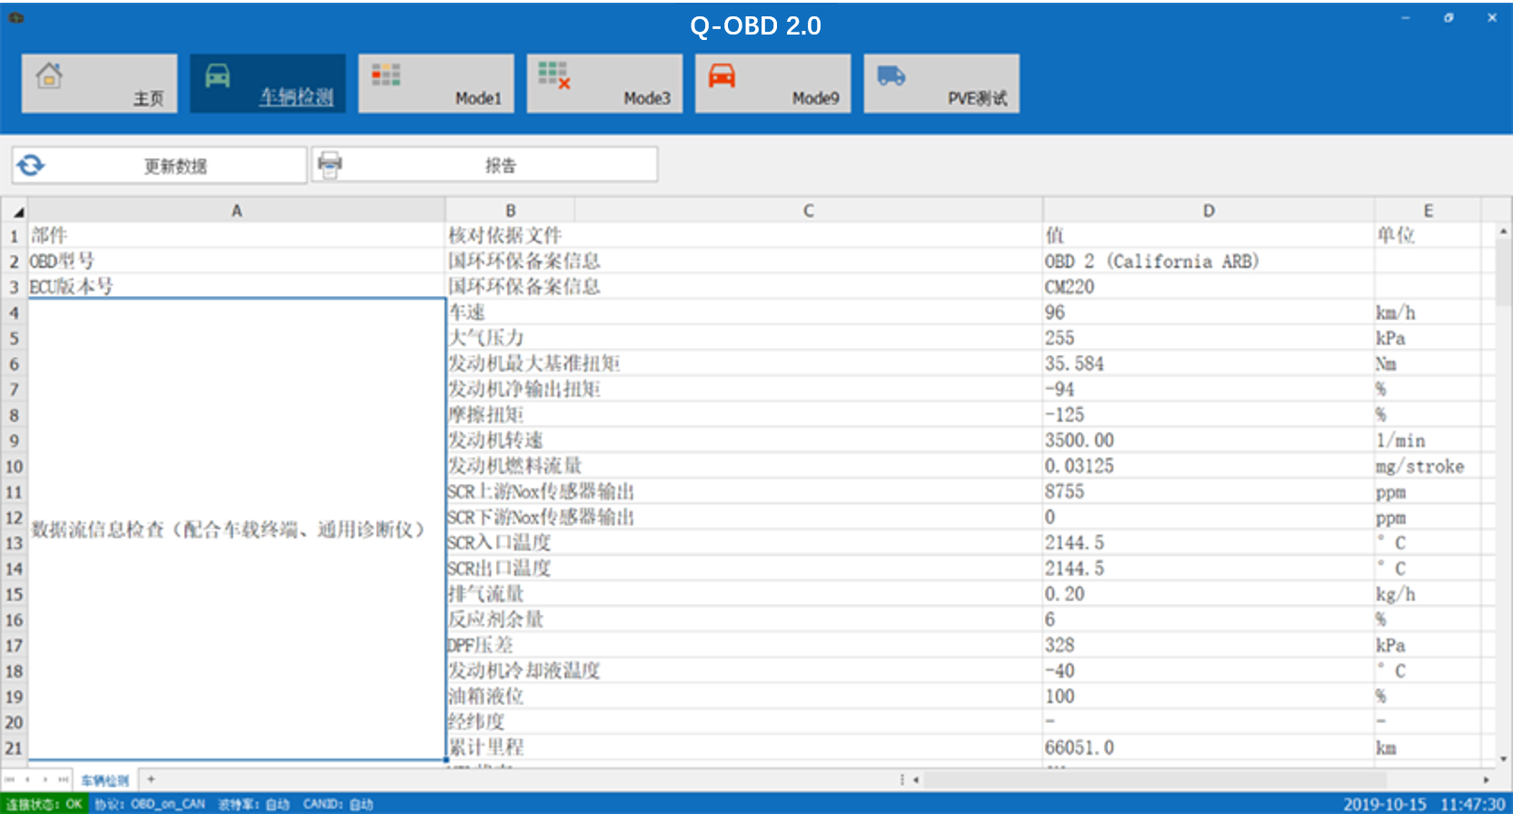The width and height of the screenshot is (1513, 814).
Task: Click value 66051.0 cell
Action: click(1209, 749)
